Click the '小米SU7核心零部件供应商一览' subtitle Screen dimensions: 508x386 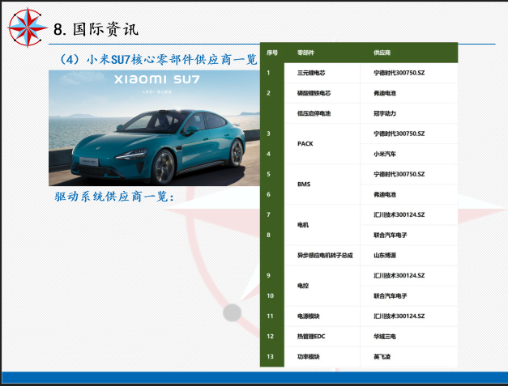159,59
